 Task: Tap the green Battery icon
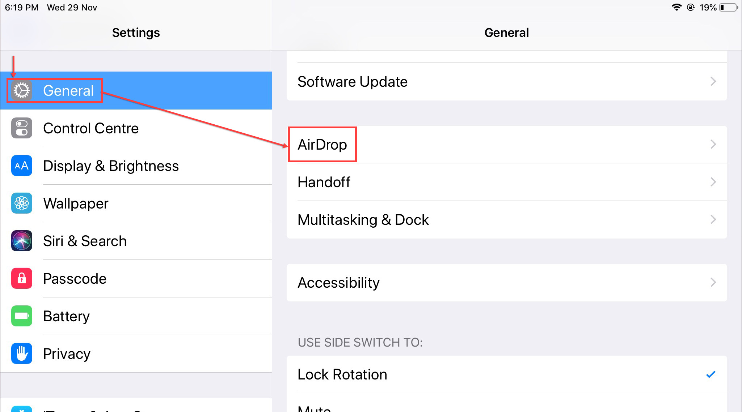[x=22, y=316]
